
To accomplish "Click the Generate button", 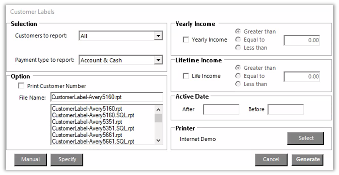I will pyautogui.click(x=308, y=159).
